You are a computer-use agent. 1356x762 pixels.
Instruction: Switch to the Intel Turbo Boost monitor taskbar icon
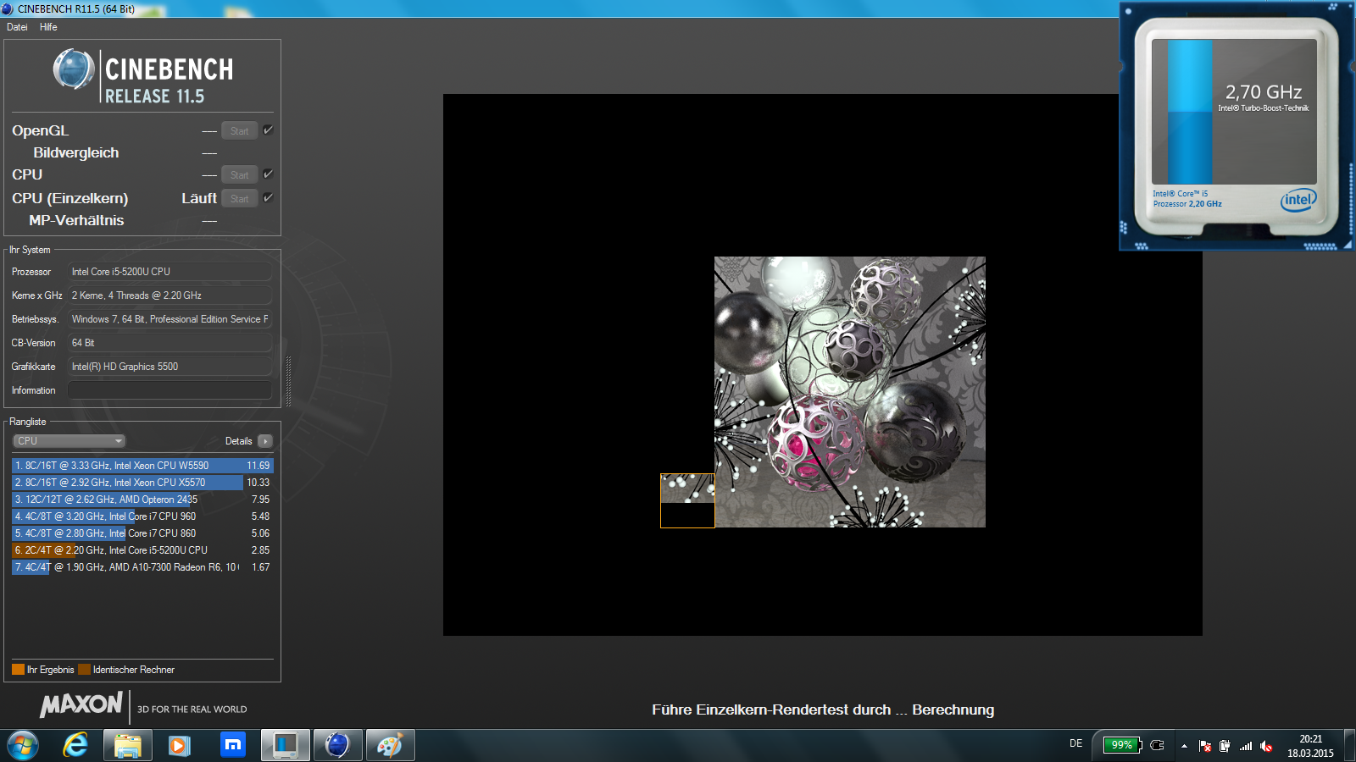coord(285,746)
